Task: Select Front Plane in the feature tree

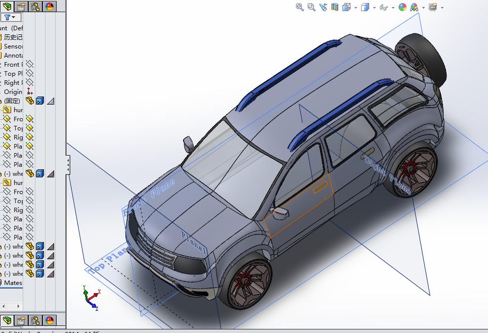Action: click(x=13, y=64)
